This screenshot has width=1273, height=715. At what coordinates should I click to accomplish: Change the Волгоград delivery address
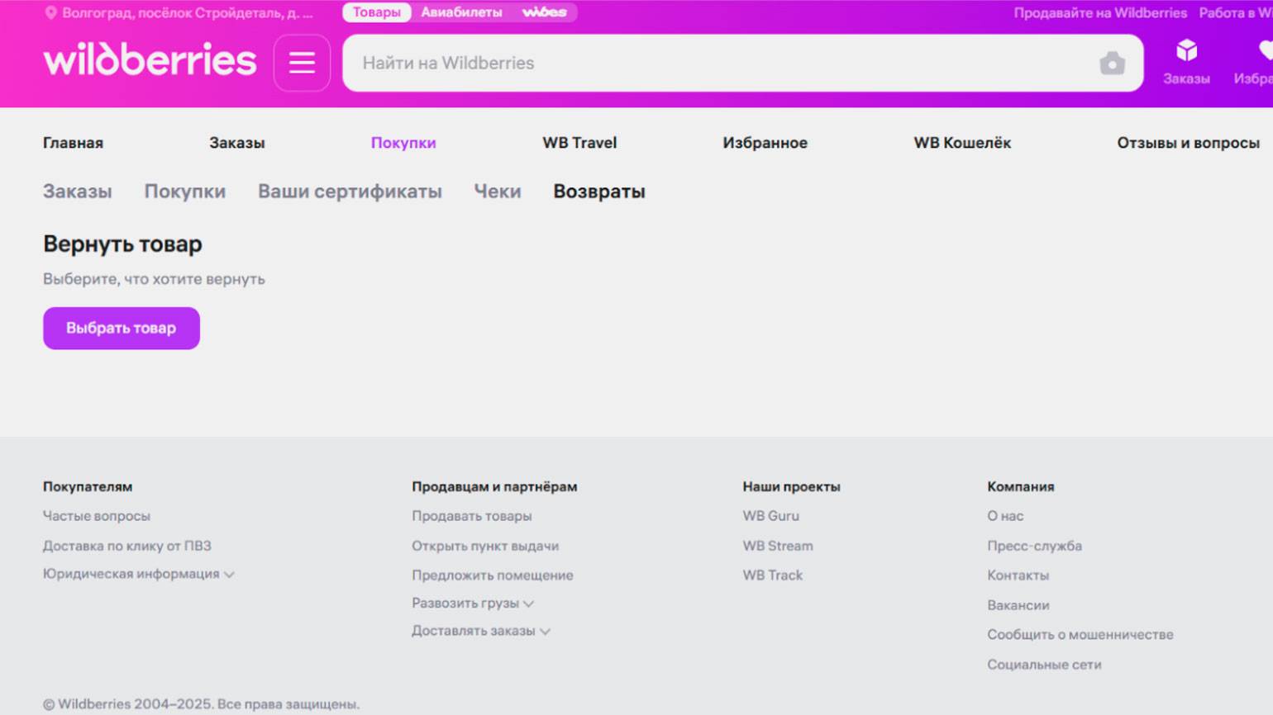(188, 13)
